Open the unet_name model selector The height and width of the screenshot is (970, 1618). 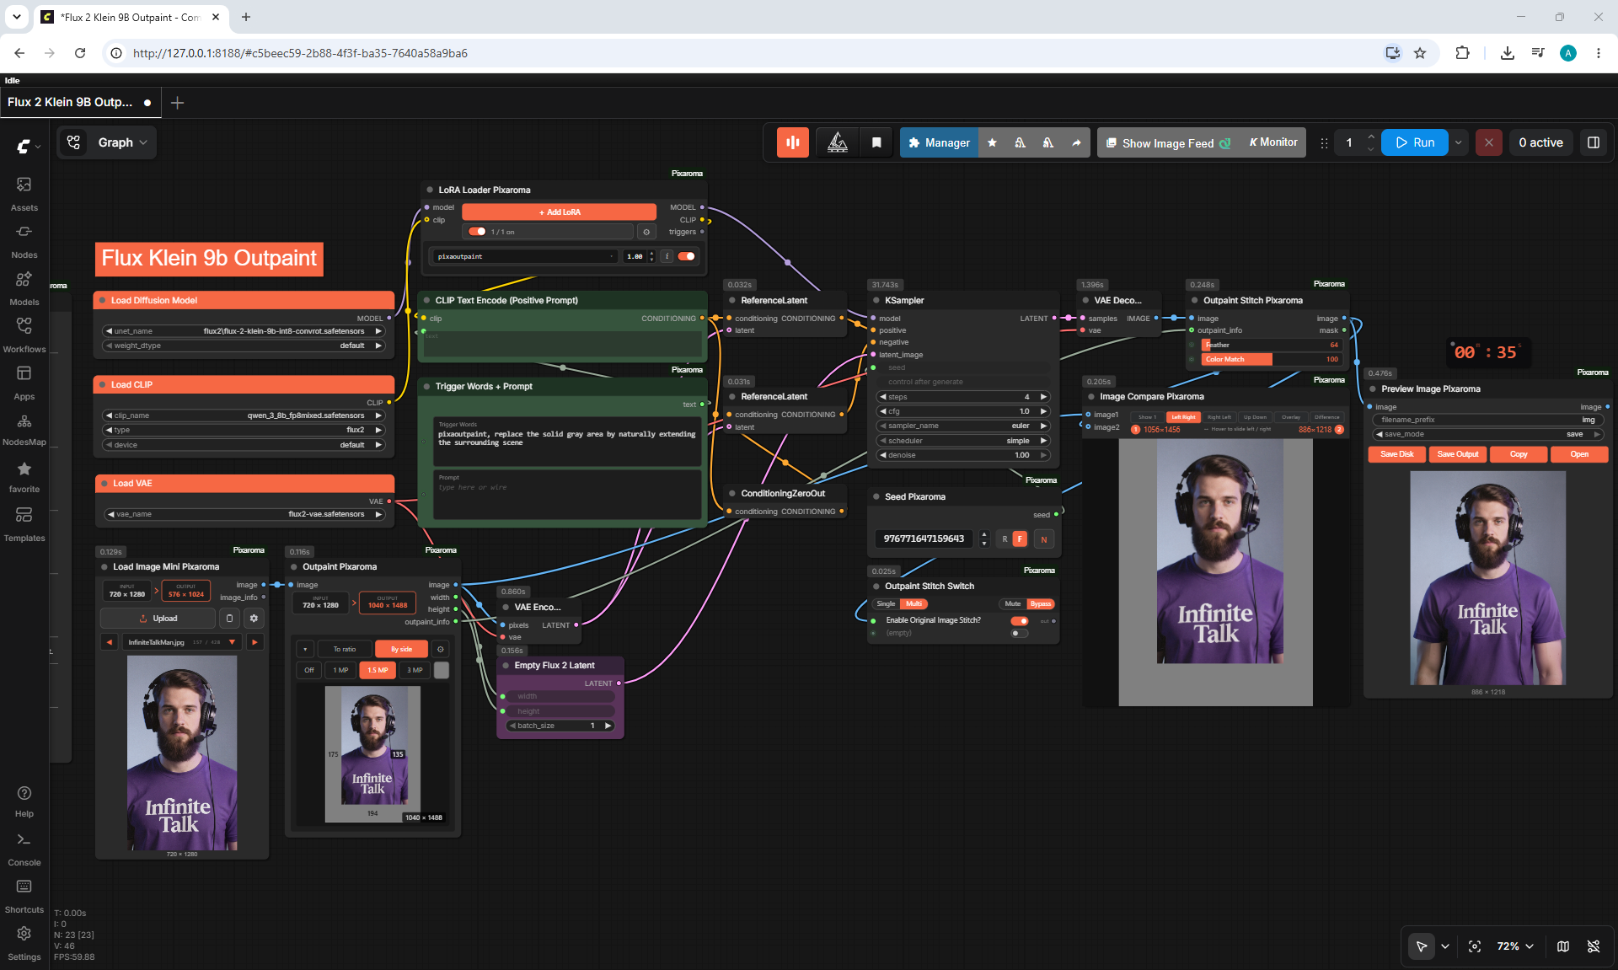click(x=244, y=331)
